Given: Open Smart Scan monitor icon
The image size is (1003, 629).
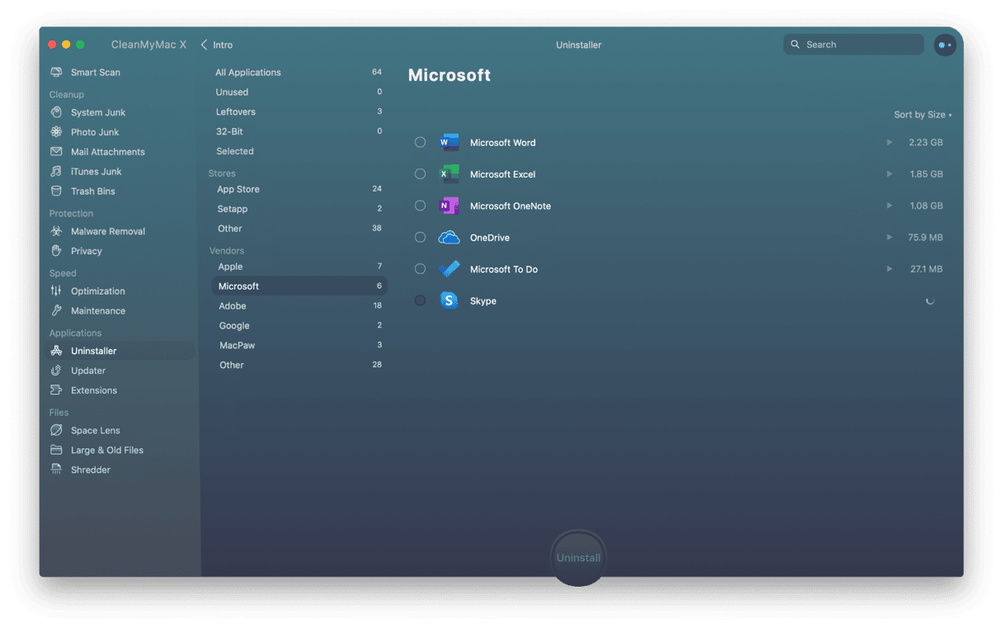Looking at the screenshot, I should point(56,73).
